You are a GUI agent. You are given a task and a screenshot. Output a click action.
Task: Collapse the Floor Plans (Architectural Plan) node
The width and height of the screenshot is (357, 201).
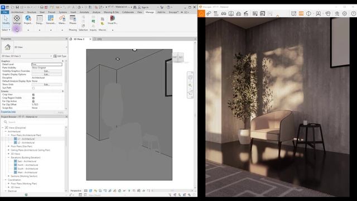pyautogui.click(x=9, y=135)
